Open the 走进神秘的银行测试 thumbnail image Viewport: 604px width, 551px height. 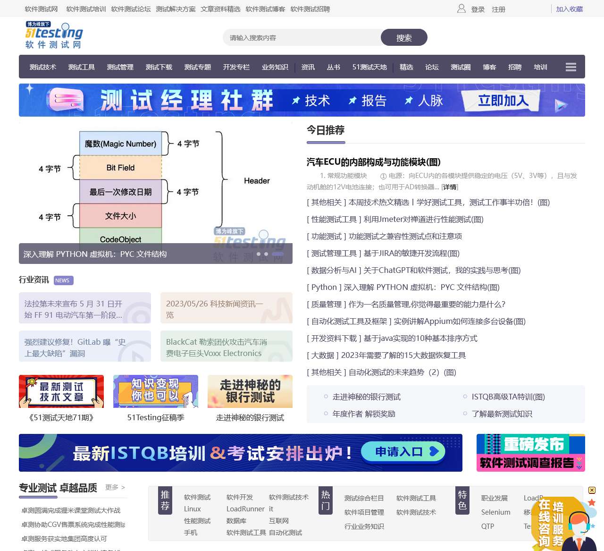[x=250, y=391]
